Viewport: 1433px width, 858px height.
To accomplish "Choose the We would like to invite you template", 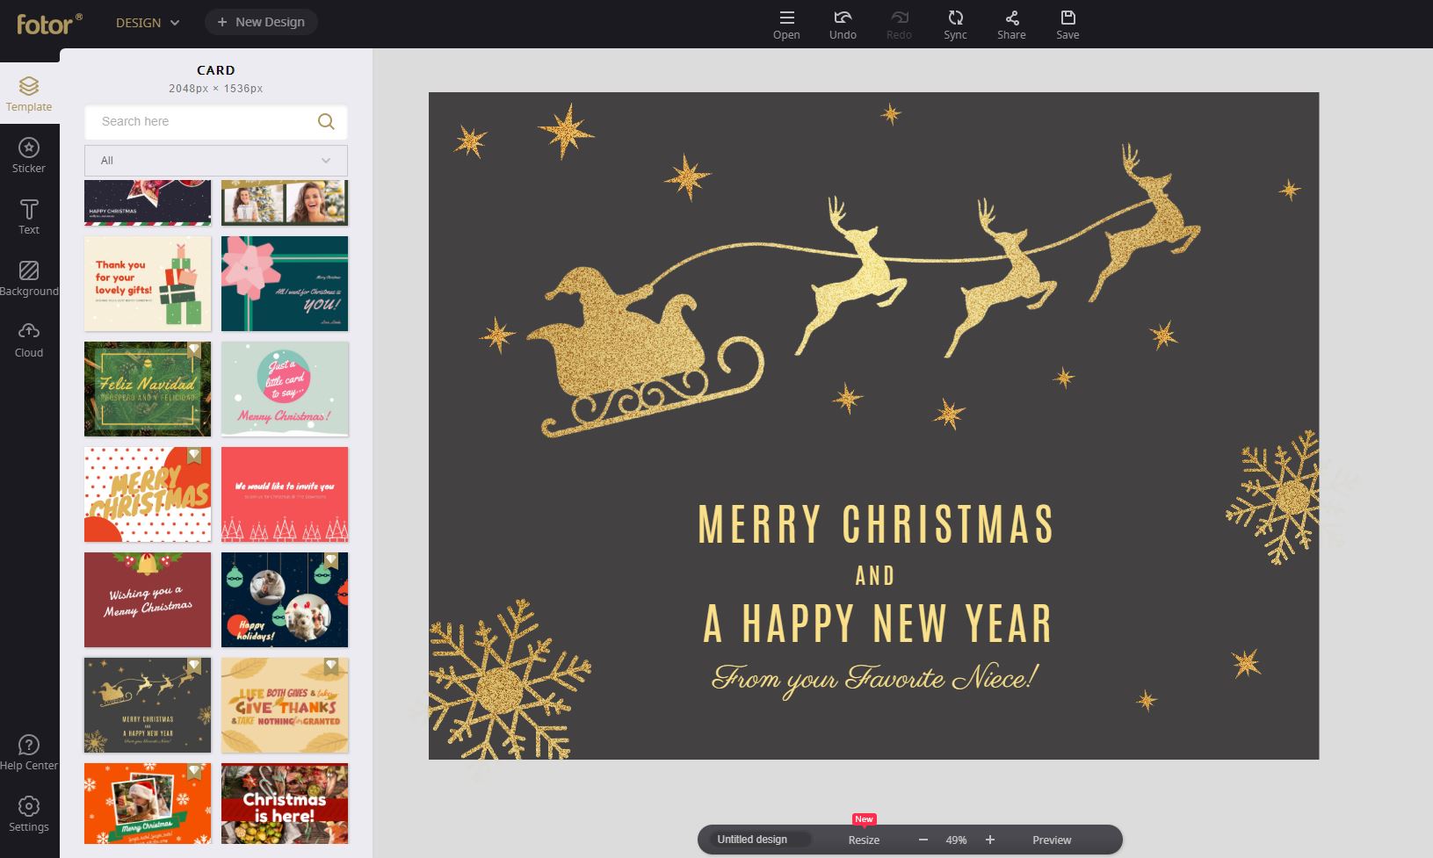I will 285,494.
